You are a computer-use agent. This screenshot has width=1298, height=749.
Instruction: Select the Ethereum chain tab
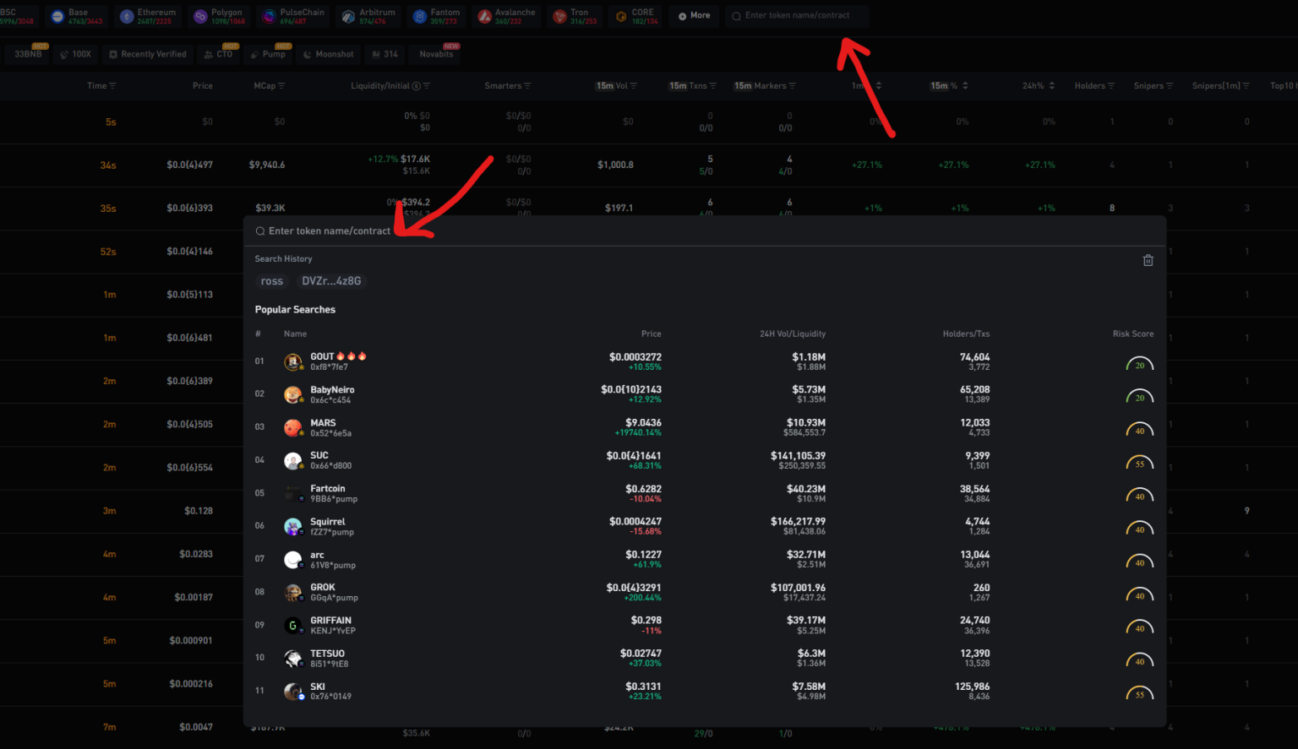click(x=148, y=16)
